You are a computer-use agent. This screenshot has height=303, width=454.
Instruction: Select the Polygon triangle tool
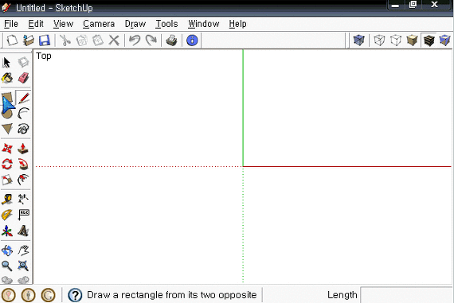pyautogui.click(x=7, y=129)
